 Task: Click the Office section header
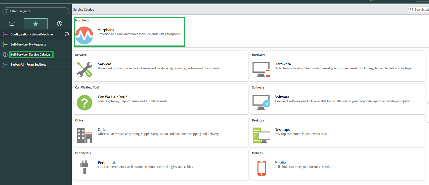(79, 120)
